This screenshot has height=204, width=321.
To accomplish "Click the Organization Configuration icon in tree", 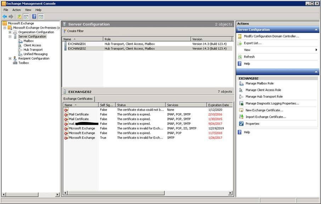I will click(15, 32).
